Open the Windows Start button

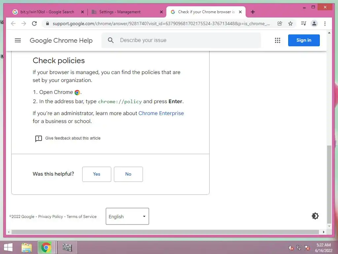click(8, 247)
